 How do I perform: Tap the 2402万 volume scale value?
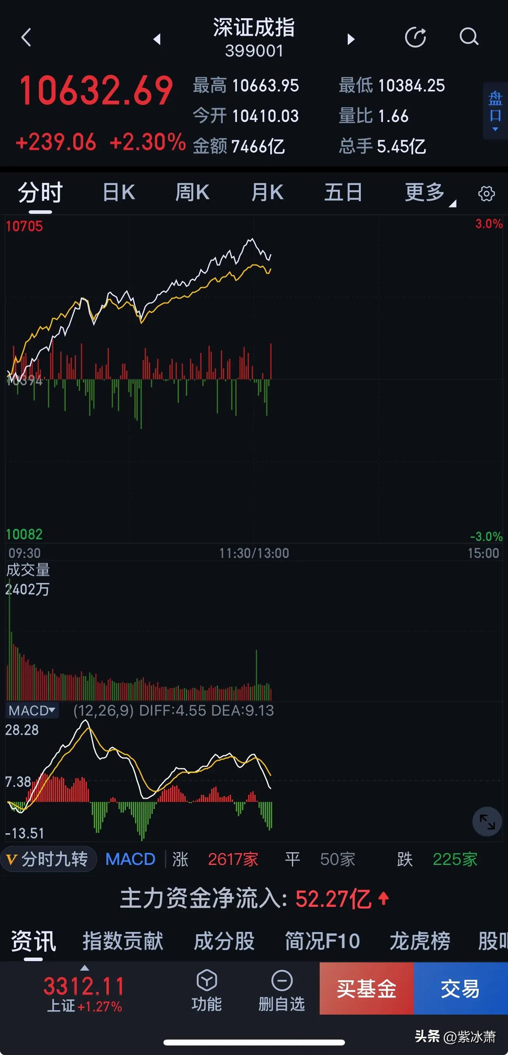[27, 589]
